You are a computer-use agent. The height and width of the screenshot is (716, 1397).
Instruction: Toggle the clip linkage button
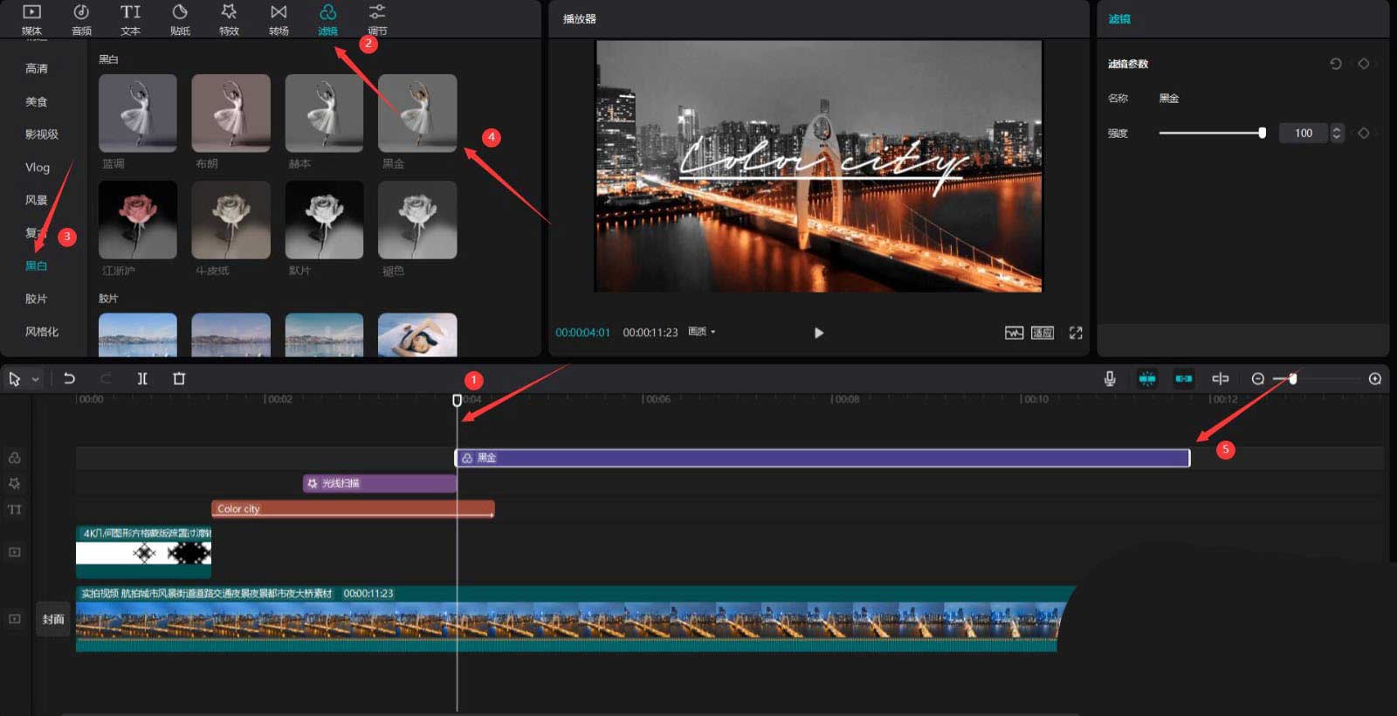click(x=1183, y=379)
